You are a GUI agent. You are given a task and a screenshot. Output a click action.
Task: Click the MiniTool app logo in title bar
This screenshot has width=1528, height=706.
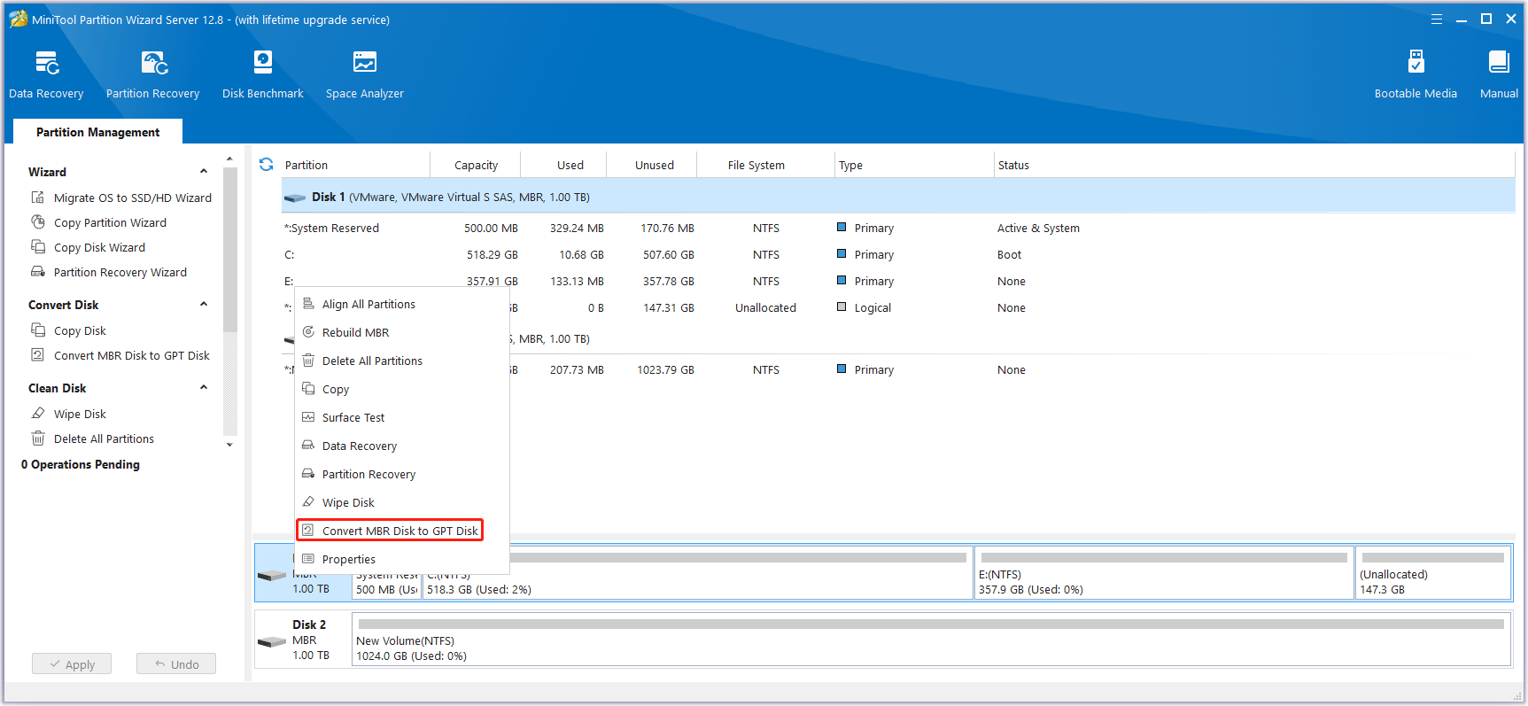point(18,19)
